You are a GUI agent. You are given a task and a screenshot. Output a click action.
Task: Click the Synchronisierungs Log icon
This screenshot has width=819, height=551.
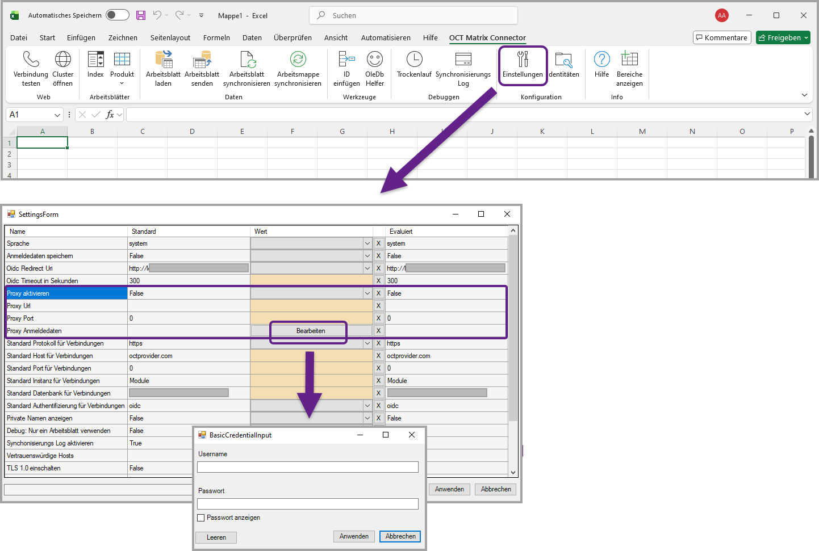click(x=463, y=60)
